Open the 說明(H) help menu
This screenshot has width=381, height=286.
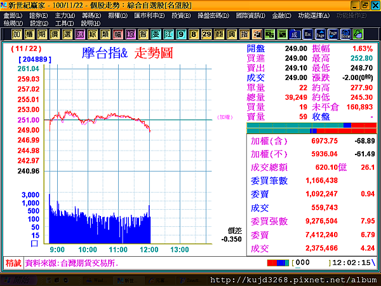point(91,24)
